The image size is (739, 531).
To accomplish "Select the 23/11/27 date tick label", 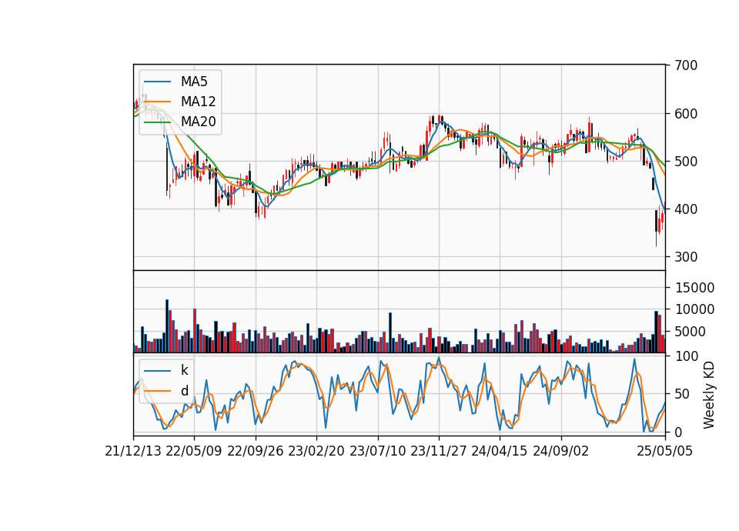I will [439, 451].
